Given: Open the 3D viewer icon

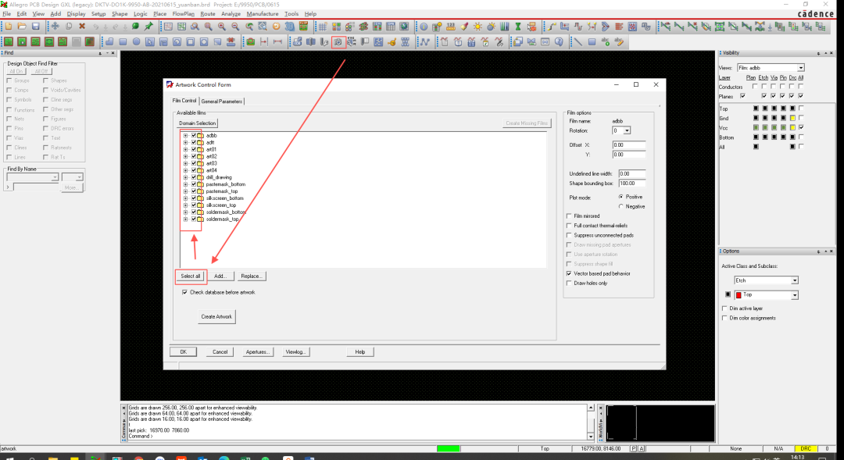Looking at the screenshot, I should click(290, 26).
